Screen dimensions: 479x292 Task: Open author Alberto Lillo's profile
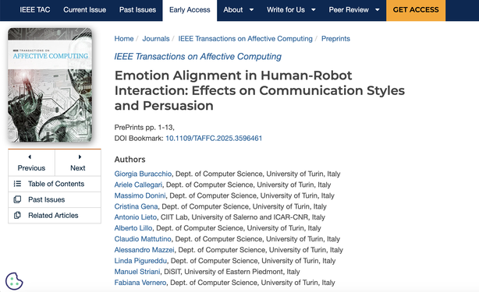[133, 228]
